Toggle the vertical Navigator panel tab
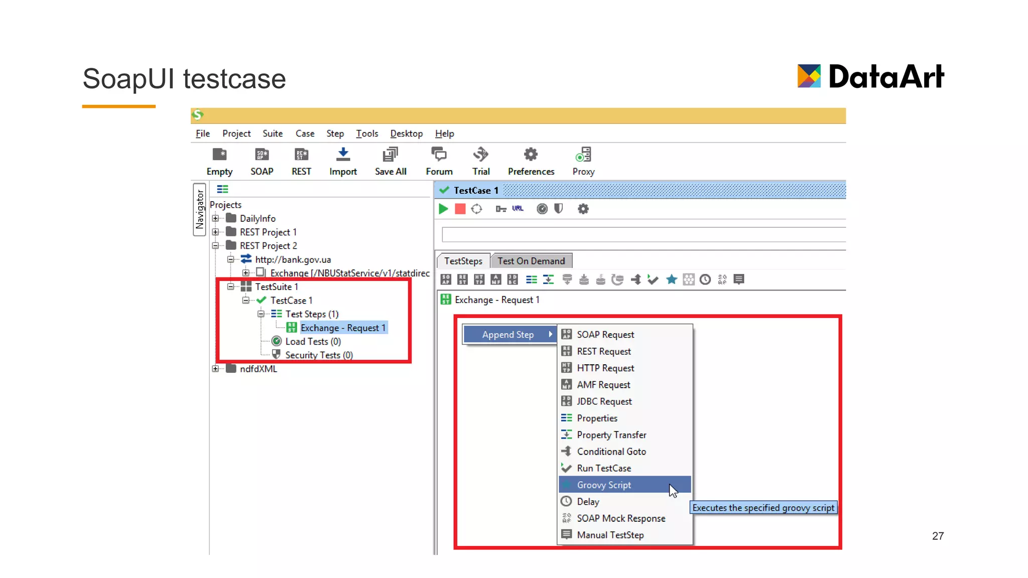 [x=200, y=209]
